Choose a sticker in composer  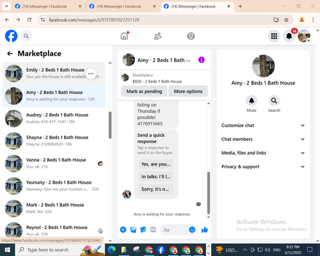click(143, 230)
